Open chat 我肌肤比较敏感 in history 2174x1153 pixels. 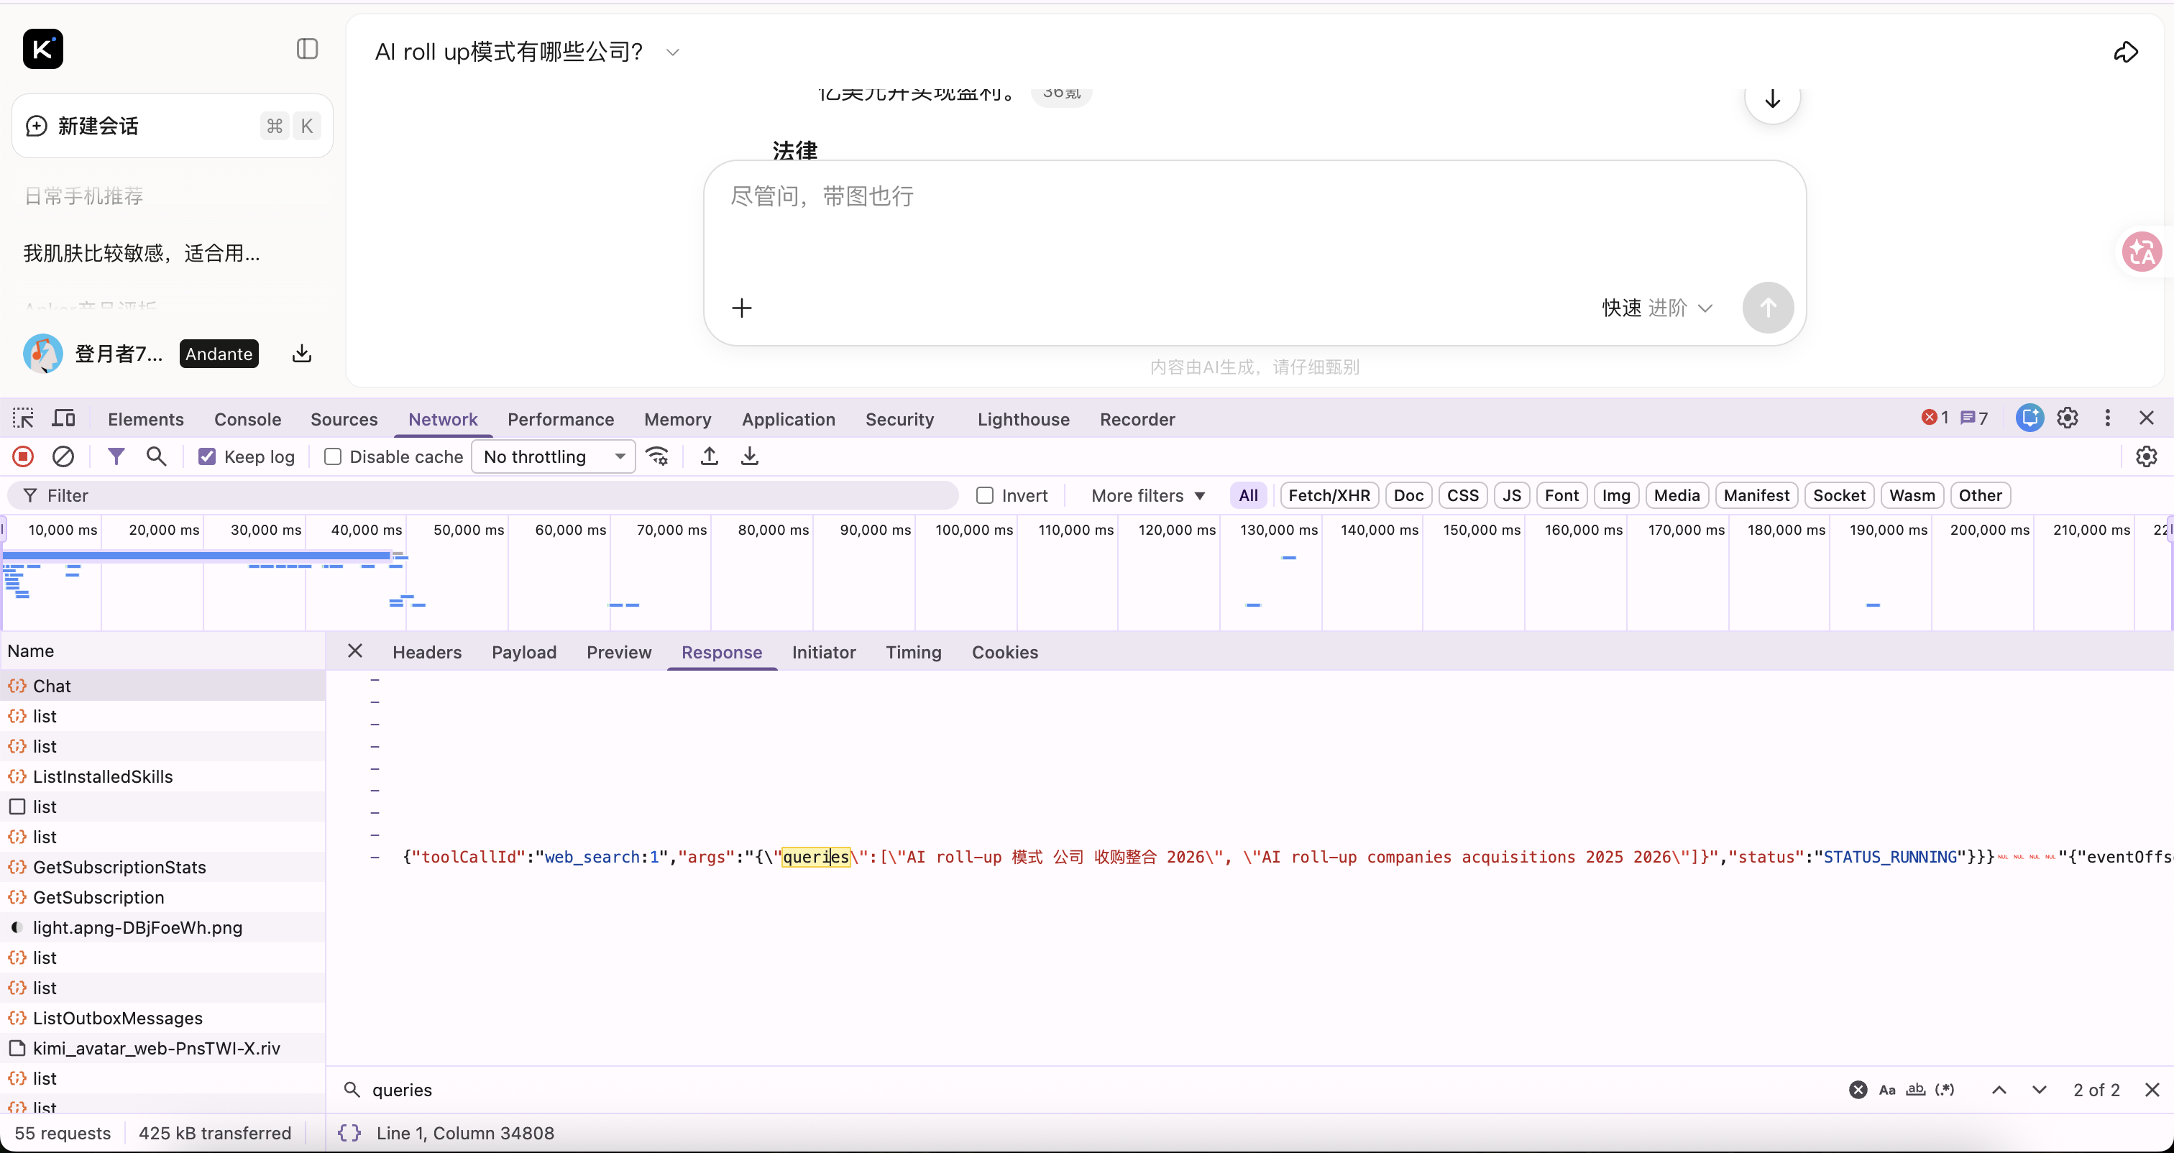(x=142, y=253)
